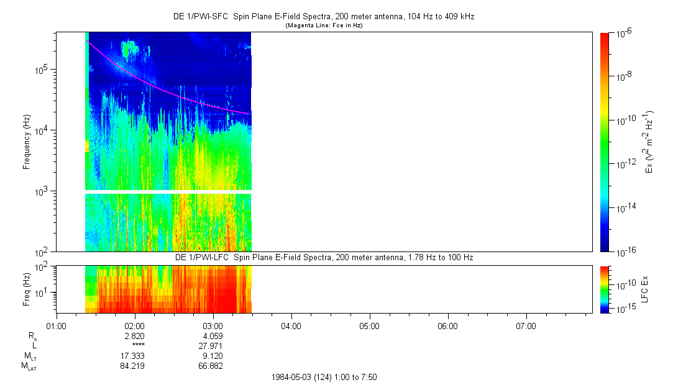Select the 07:00 time axis label
Viewport: 673px width, 385px height.
[526, 325]
